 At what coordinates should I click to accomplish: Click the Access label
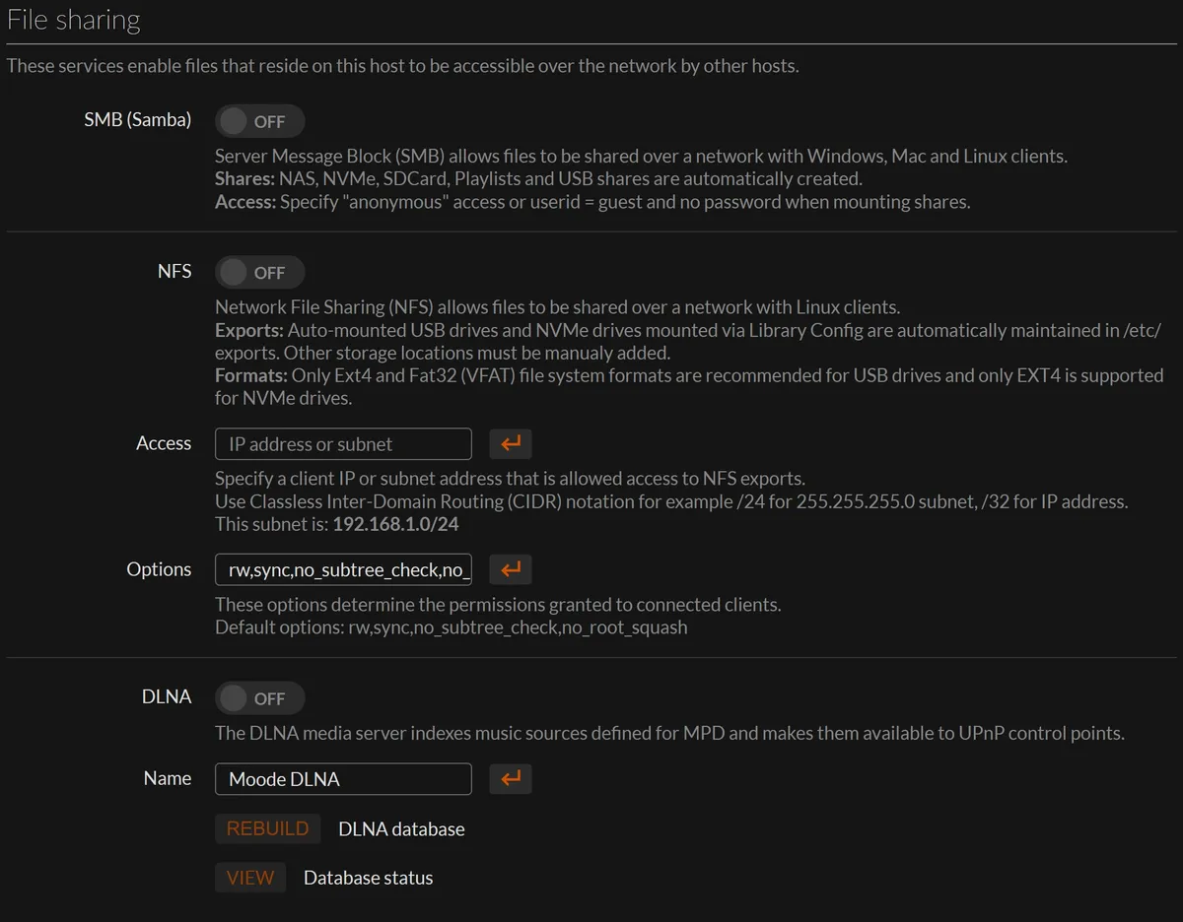click(164, 443)
